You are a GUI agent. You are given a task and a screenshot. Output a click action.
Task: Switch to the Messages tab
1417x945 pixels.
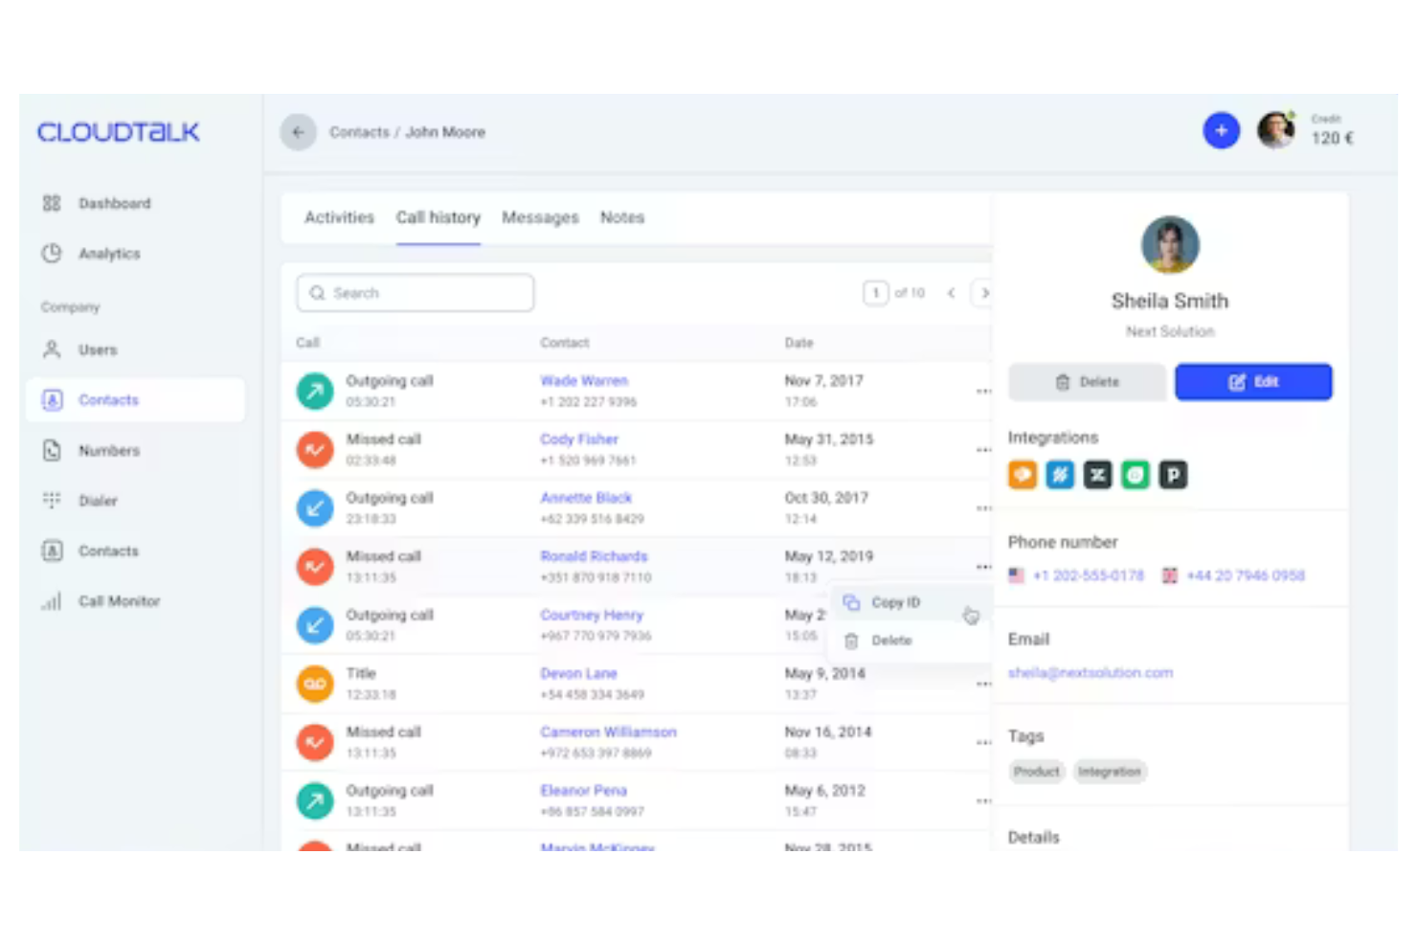[x=540, y=217]
